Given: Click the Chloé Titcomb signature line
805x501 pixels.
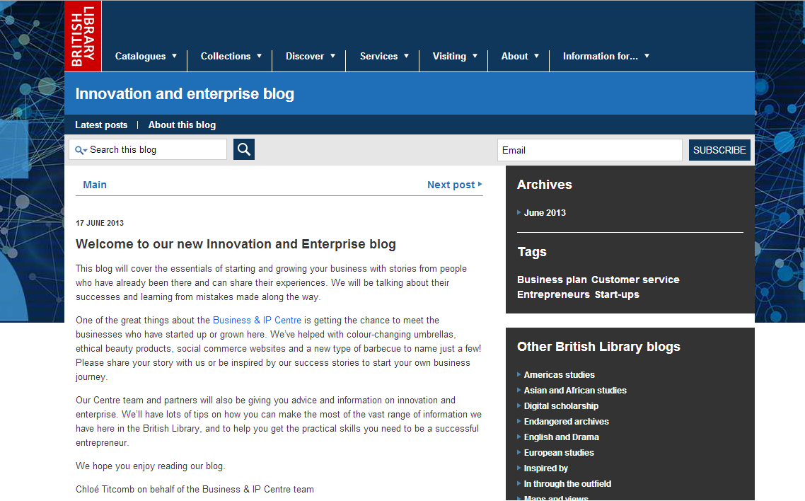Looking at the screenshot, I should click(x=195, y=489).
